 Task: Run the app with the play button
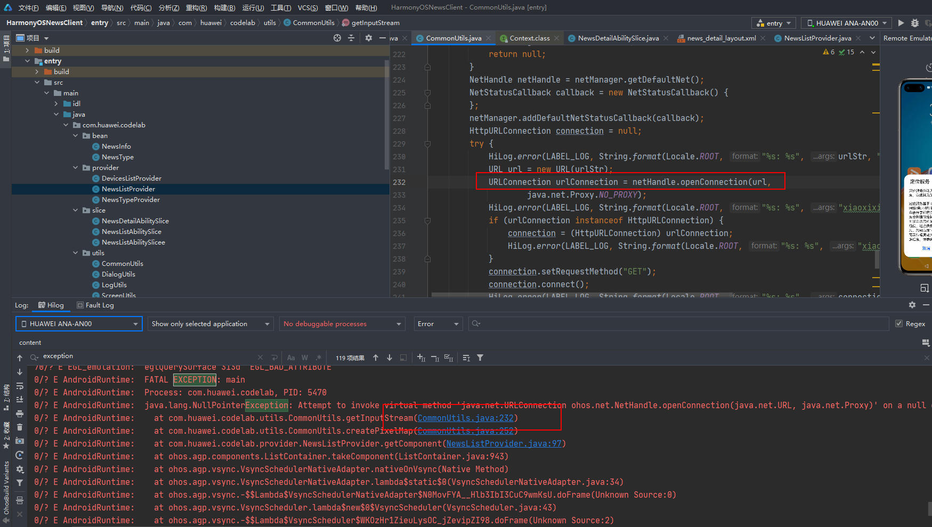(901, 23)
